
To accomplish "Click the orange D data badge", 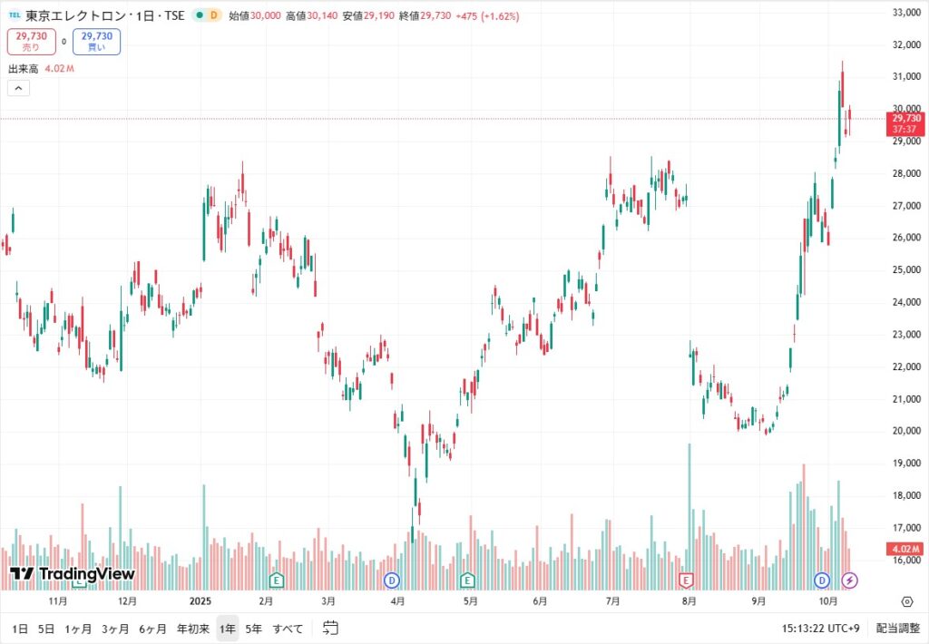I will coord(214,15).
